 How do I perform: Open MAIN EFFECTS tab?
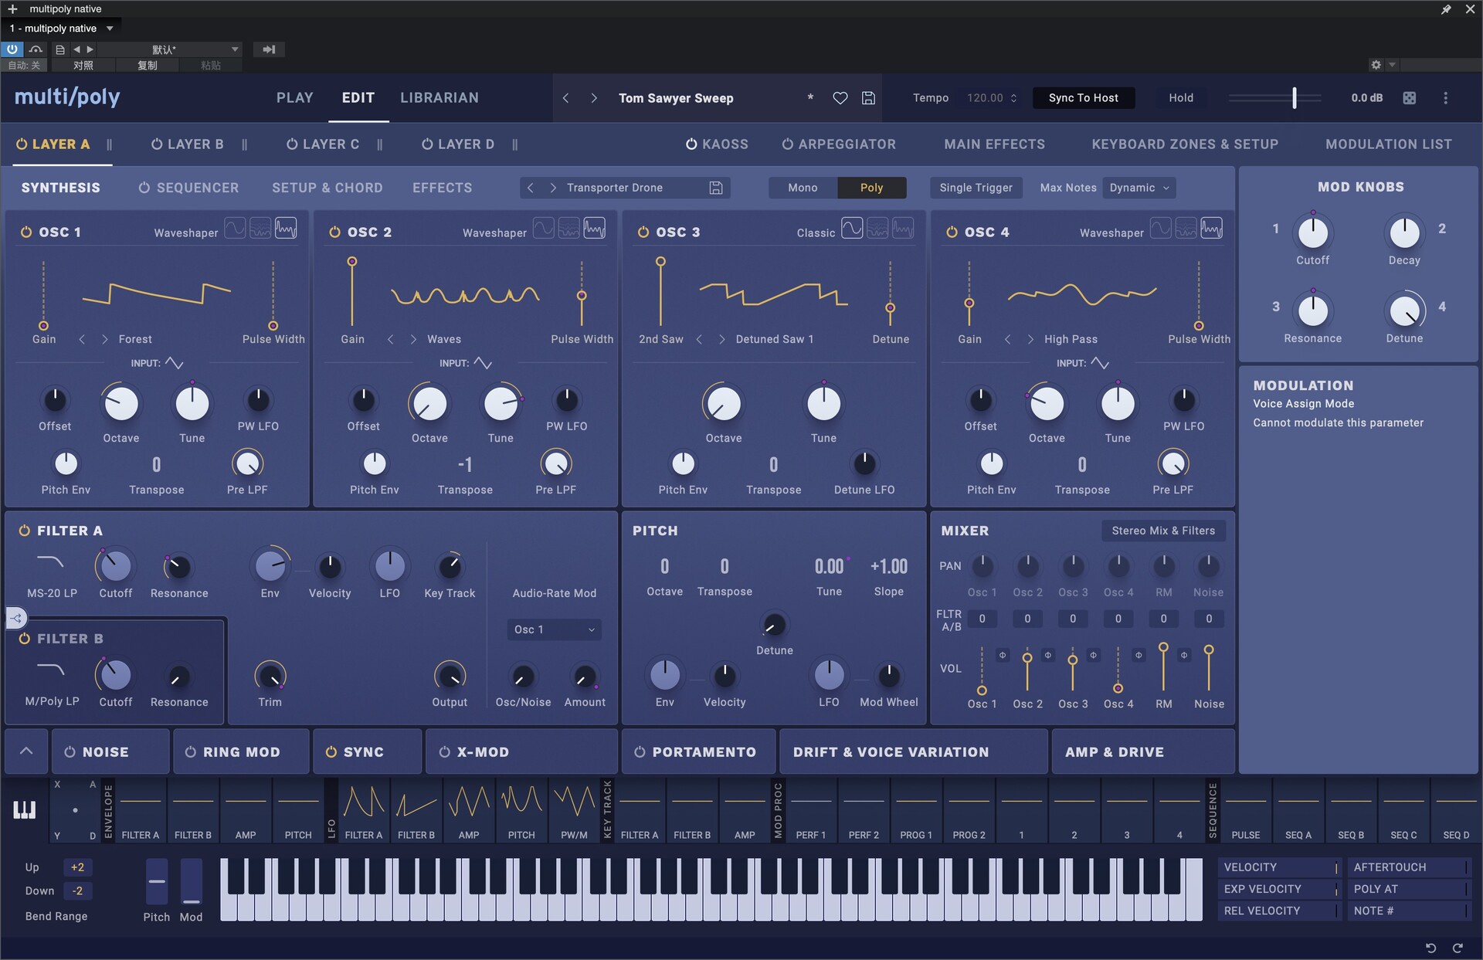tap(994, 144)
